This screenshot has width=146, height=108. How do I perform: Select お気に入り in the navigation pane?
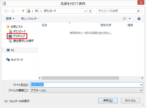[15, 27]
